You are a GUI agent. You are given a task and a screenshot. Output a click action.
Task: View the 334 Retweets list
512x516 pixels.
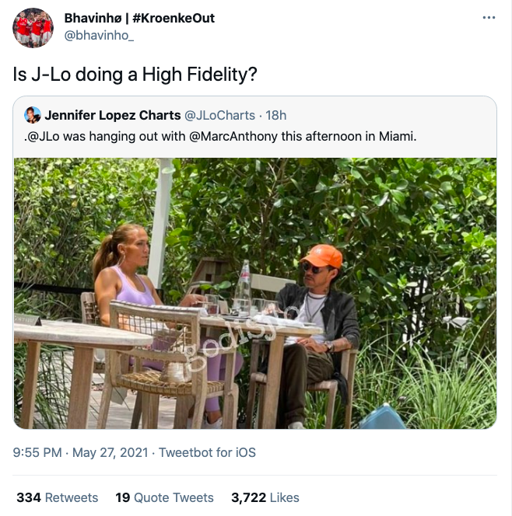click(58, 497)
